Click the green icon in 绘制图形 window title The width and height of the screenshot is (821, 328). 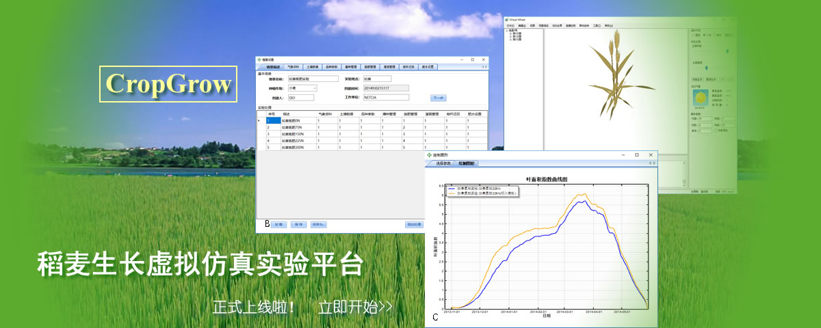429,155
